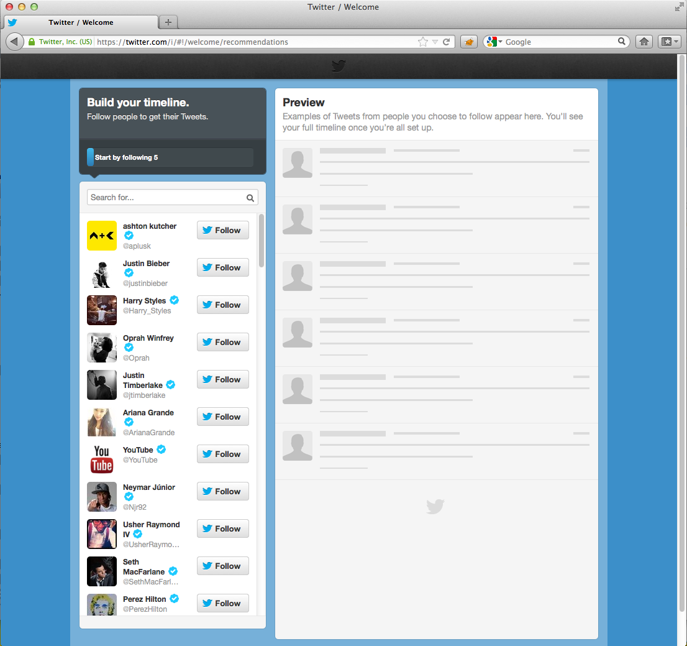Follow Justin Timberlake
This screenshot has width=687, height=646.
pos(222,379)
